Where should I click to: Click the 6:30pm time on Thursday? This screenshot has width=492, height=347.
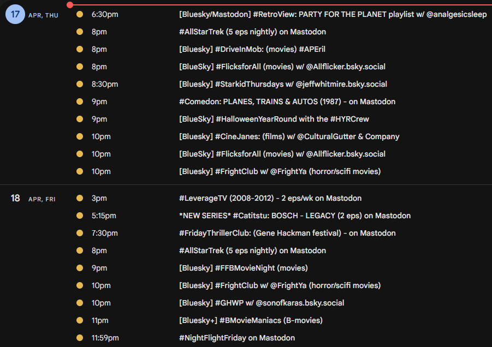pos(105,15)
